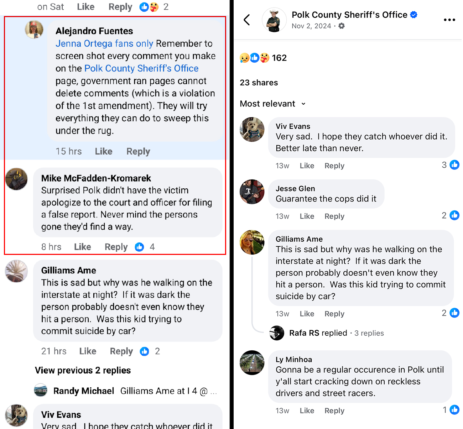The width and height of the screenshot is (463, 429).
Task: Click the like icon on Jesse Glen's comment
Action: point(454,215)
